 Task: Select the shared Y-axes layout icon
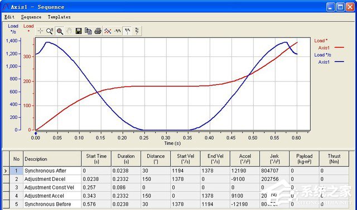[118, 31]
